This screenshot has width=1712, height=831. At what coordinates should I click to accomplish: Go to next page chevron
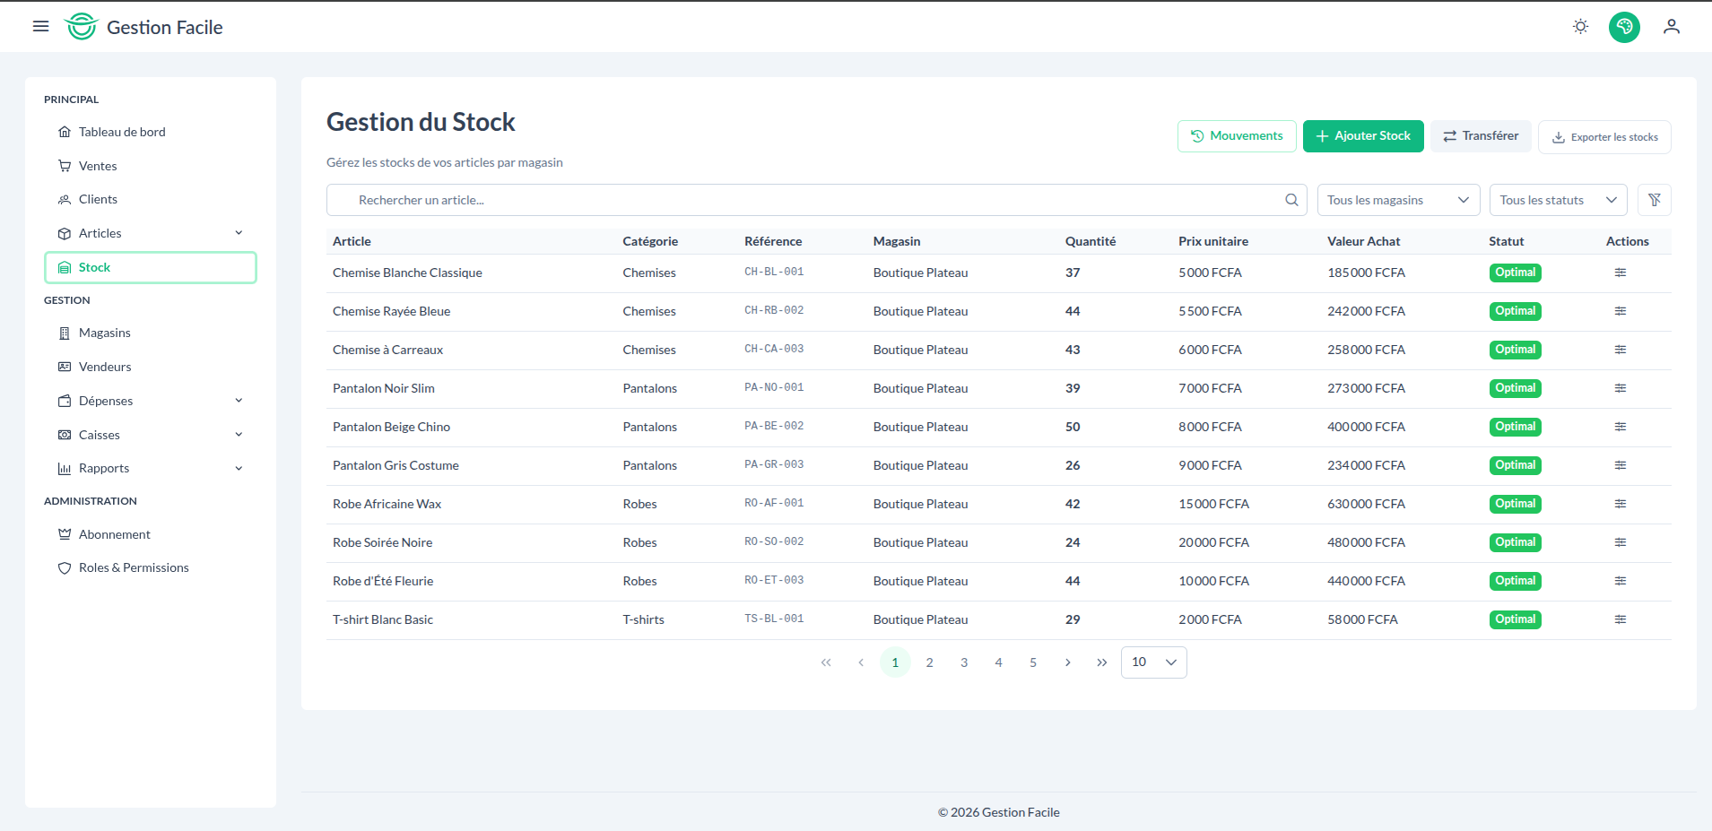(1067, 662)
